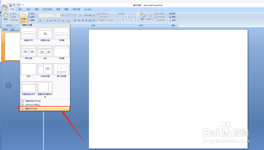Click Delete slide (删除) button

[32, 20]
